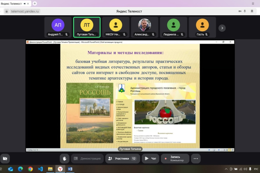Open the Чат panel
This screenshot has width=260, height=173.
point(151,159)
